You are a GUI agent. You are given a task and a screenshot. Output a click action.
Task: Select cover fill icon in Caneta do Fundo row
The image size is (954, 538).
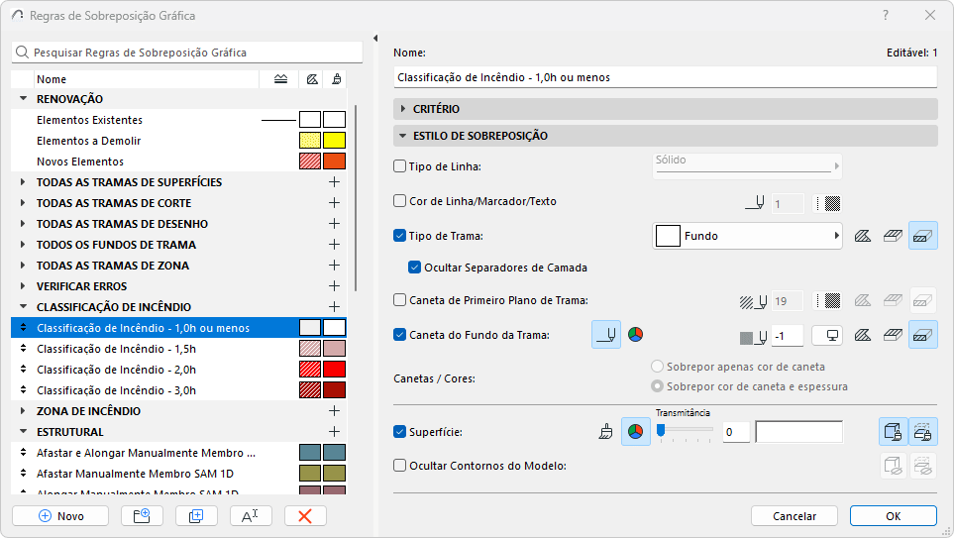[x=893, y=335]
